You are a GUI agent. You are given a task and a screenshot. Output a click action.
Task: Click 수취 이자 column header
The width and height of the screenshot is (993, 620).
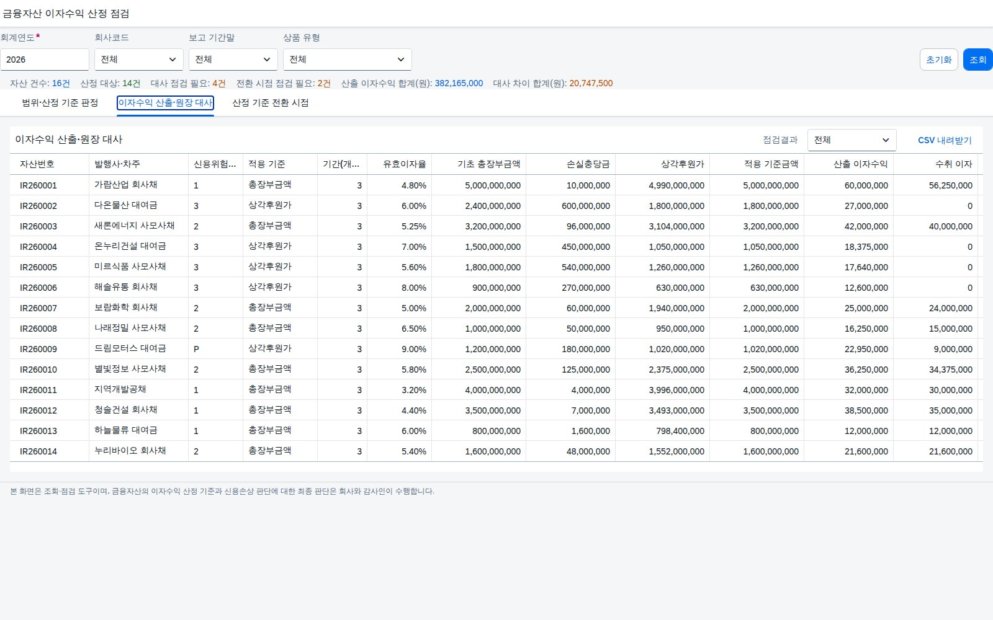tap(936, 164)
